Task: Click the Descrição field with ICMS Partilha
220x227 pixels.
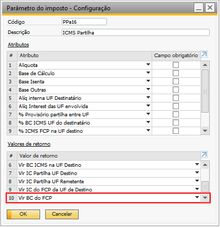Action: point(136,32)
